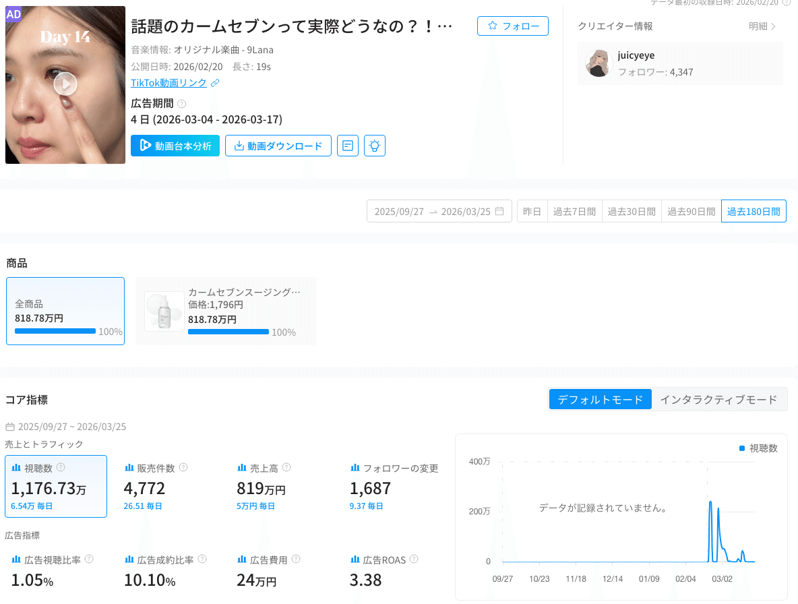Click the bar chart icon for 販売件数
The width and height of the screenshot is (798, 604).
click(x=129, y=468)
